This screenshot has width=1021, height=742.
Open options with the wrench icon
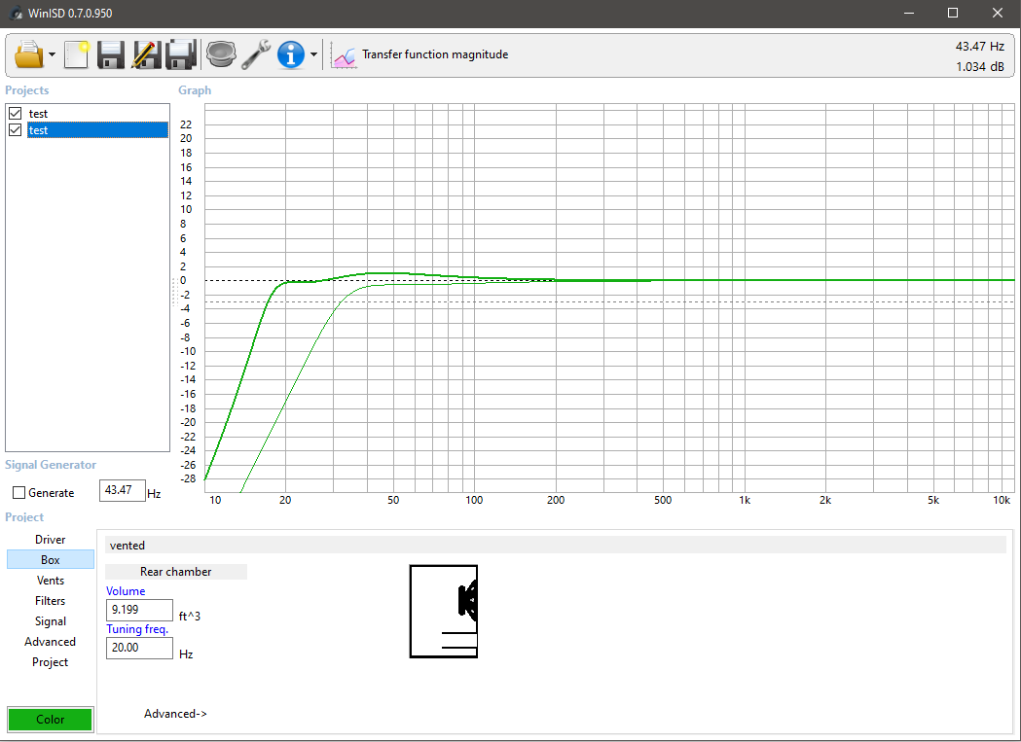[256, 54]
